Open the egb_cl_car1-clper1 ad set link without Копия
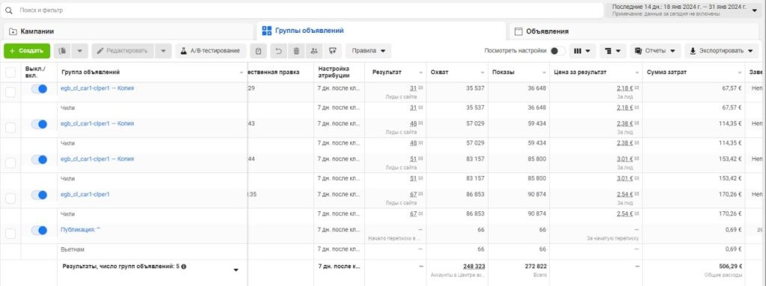The image size is (766, 286). click(x=85, y=194)
